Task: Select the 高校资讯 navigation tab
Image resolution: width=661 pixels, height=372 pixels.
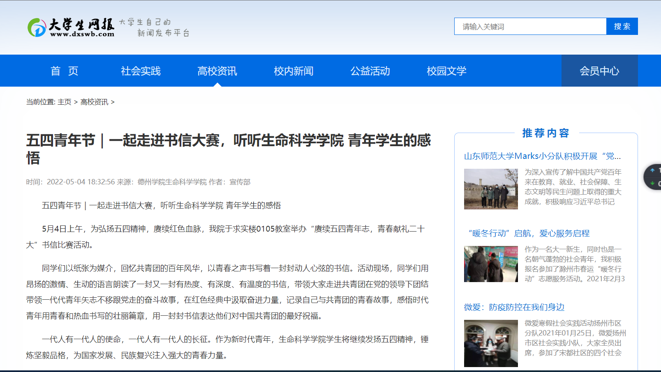Action: (217, 71)
